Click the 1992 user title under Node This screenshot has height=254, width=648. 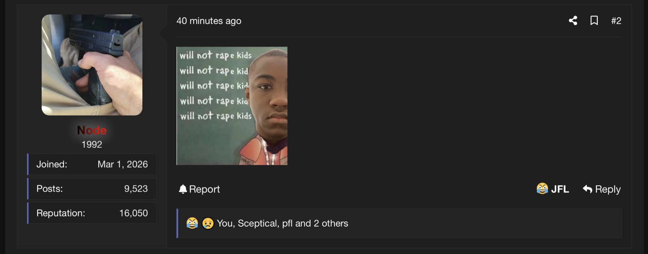click(92, 145)
